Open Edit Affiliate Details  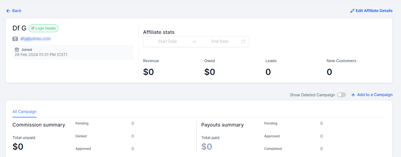coord(371,11)
